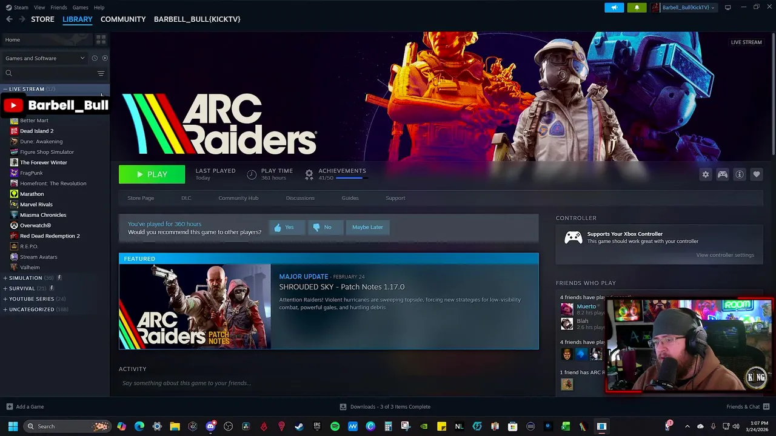Go forward with the right arrow
Image resolution: width=776 pixels, height=436 pixels.
(x=22, y=19)
